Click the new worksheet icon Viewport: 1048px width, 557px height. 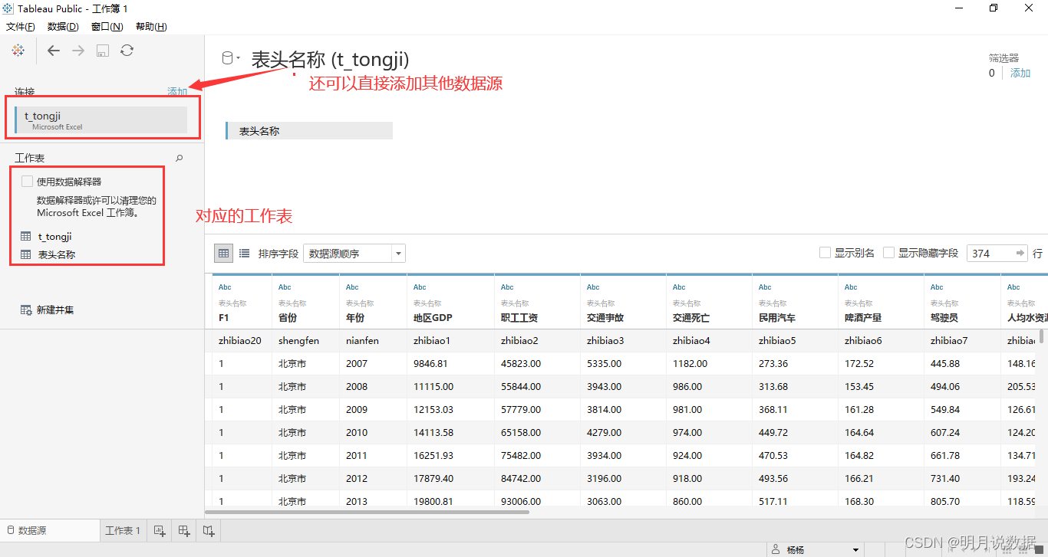[160, 530]
